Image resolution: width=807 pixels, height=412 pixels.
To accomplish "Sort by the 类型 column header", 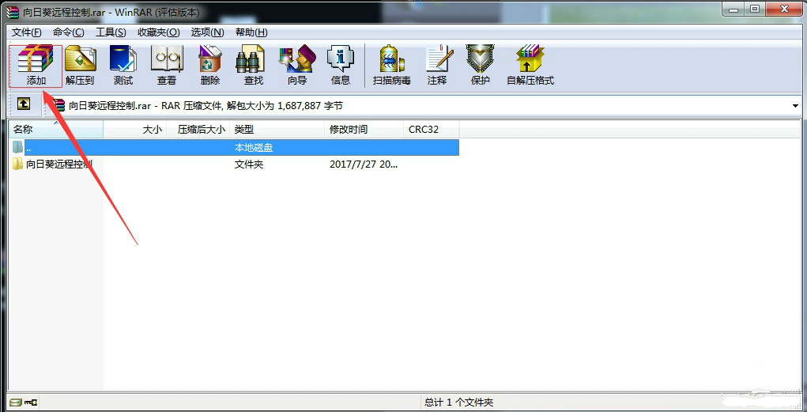I will coord(277,129).
